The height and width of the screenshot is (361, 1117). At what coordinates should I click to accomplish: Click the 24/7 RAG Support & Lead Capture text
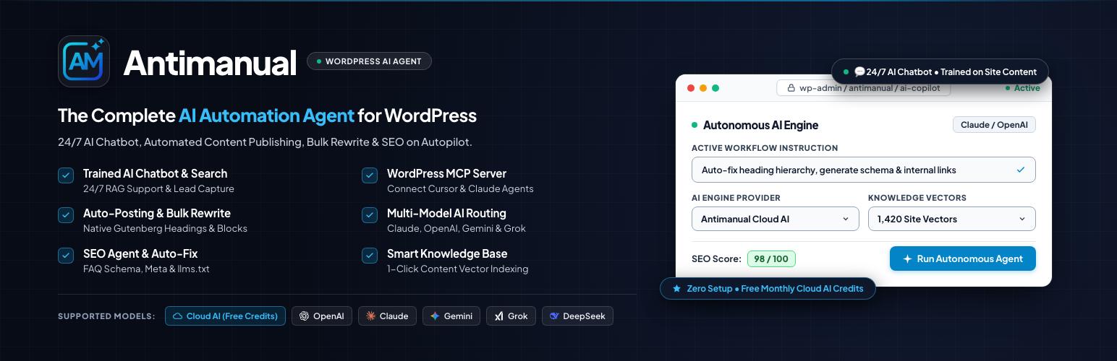tap(158, 188)
